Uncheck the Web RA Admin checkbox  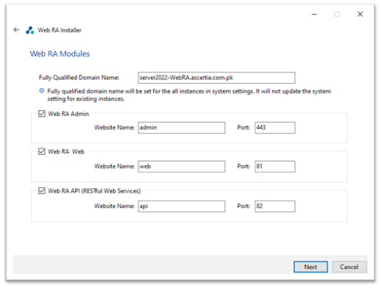click(42, 114)
